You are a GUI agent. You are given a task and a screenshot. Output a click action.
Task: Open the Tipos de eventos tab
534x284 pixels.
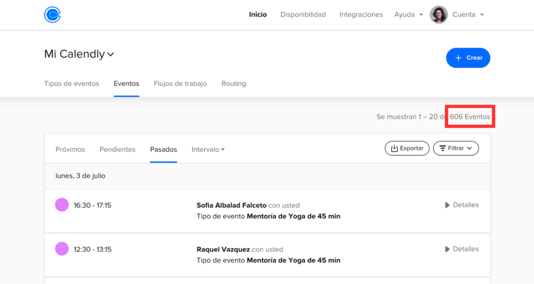coord(71,83)
